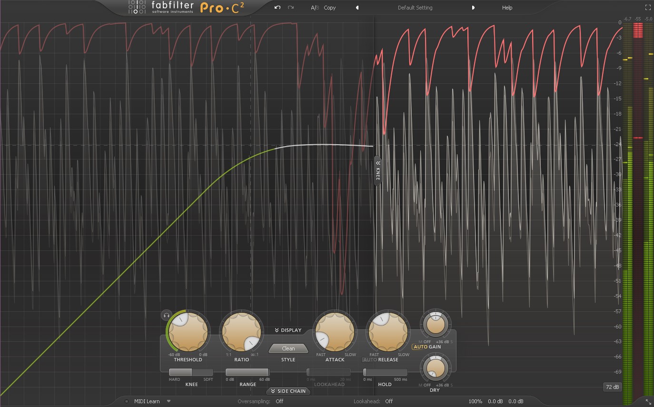Viewport: 654px width, 407px height.
Task: Click the Gain knob
Action: [x=435, y=325]
